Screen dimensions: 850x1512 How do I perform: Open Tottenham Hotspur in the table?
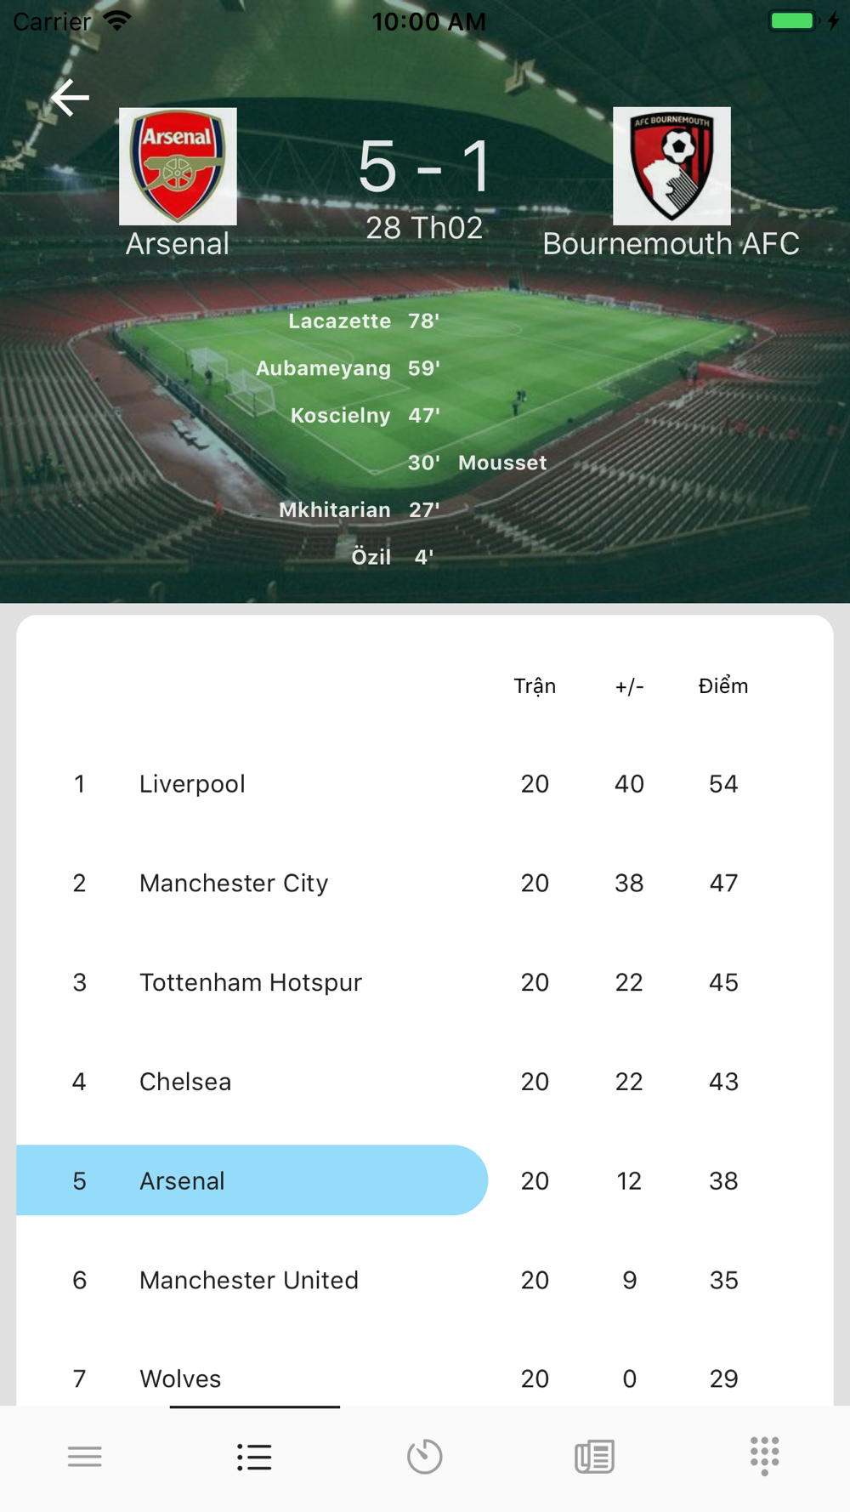(424, 982)
